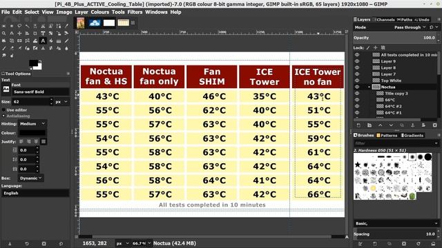Switch to the Paths tab

click(405, 20)
